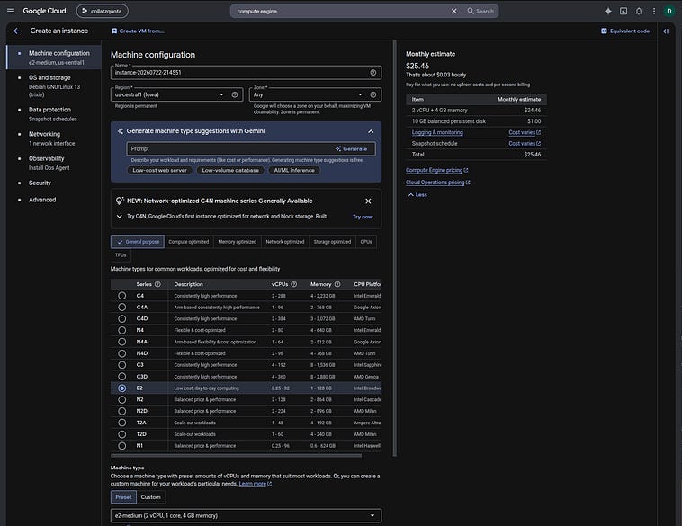Go back with the arrow icon
Viewport: 682px width, 526px height.
pos(17,31)
